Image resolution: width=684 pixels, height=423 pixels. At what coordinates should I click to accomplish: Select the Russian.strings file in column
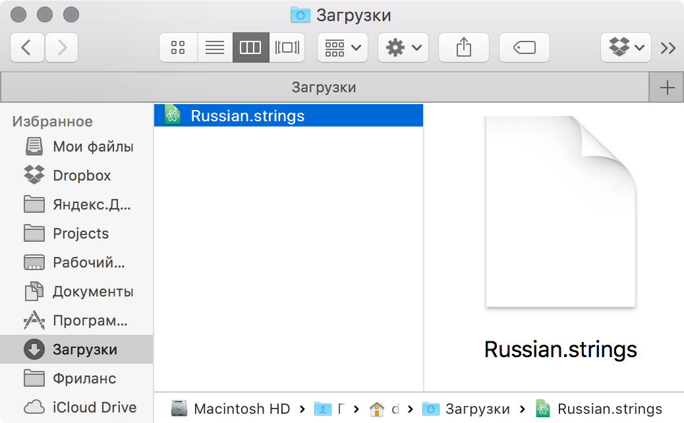click(247, 117)
